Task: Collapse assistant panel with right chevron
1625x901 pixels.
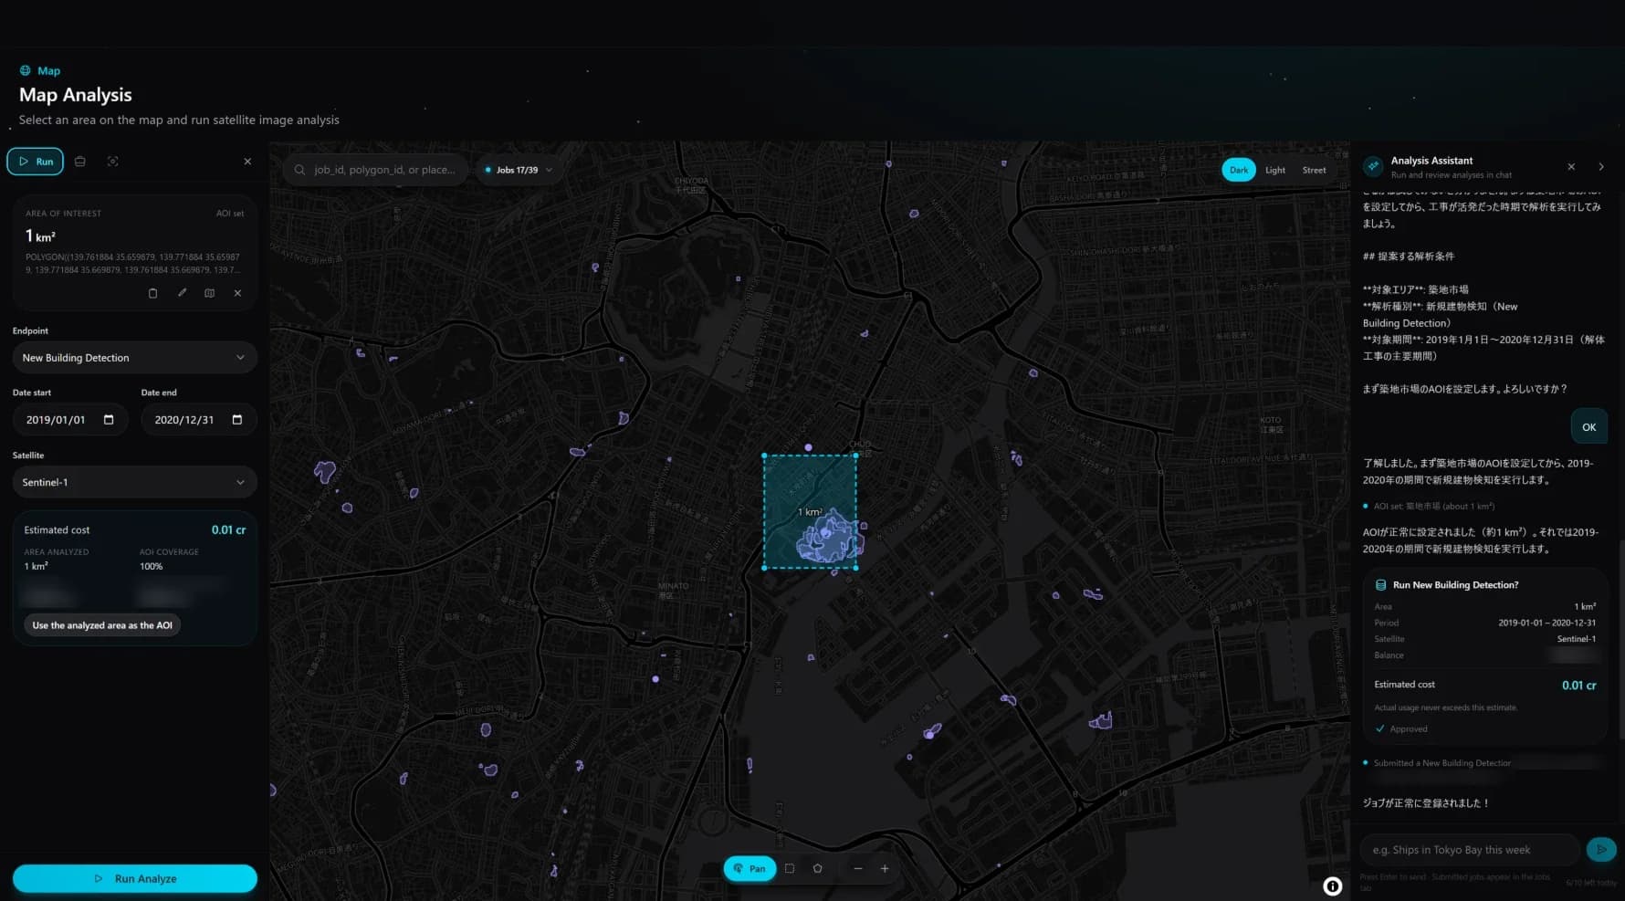Action: [x=1600, y=167]
